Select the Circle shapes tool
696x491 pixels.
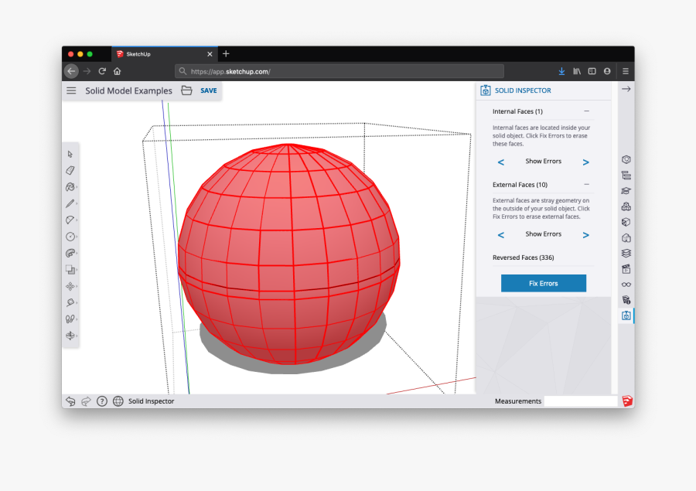(x=70, y=236)
